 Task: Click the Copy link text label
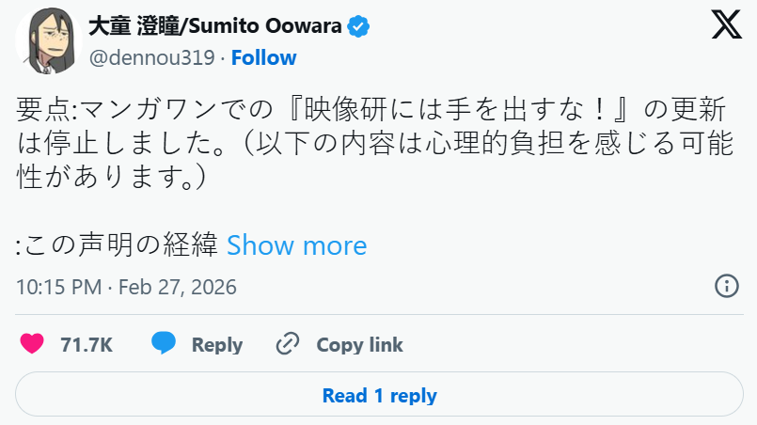[x=359, y=345]
